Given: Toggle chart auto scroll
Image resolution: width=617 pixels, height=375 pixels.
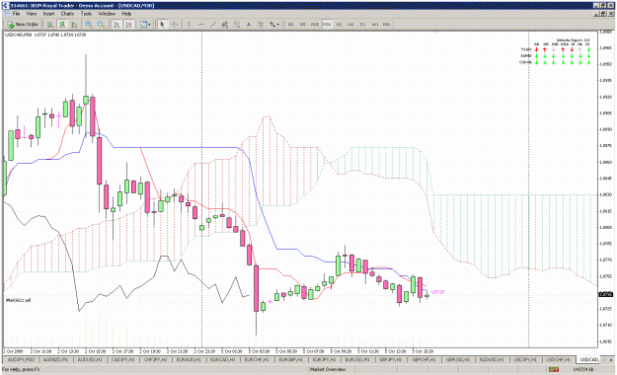Looking at the screenshot, I should click(x=116, y=25).
